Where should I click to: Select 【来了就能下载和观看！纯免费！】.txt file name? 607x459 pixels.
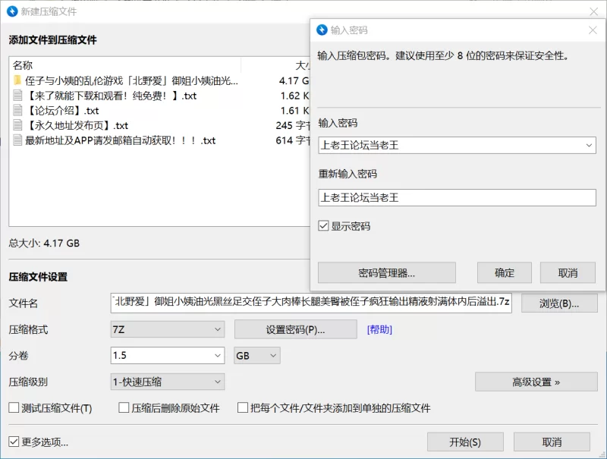[x=111, y=96]
